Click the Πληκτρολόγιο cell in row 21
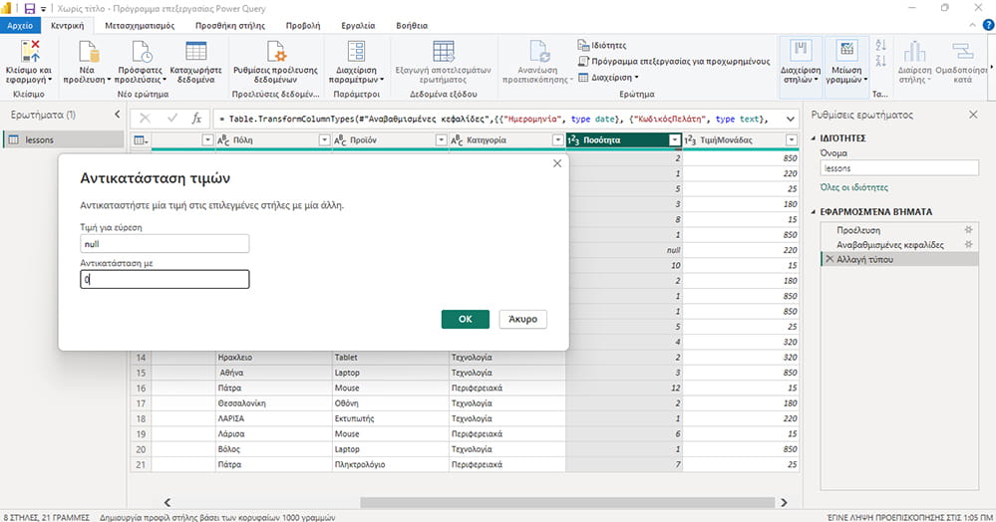Viewport: 996px width, 522px height. [391, 464]
